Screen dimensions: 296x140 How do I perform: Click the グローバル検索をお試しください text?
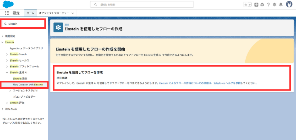pos(22,123)
